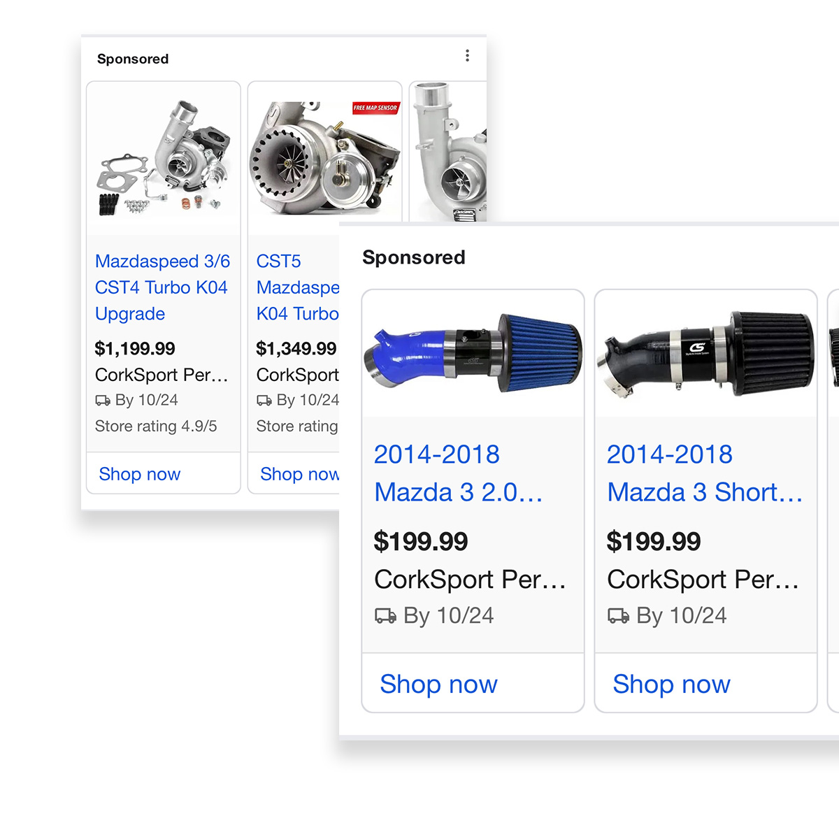Click the black short ram intake image
This screenshot has width=839, height=839.
(705, 354)
